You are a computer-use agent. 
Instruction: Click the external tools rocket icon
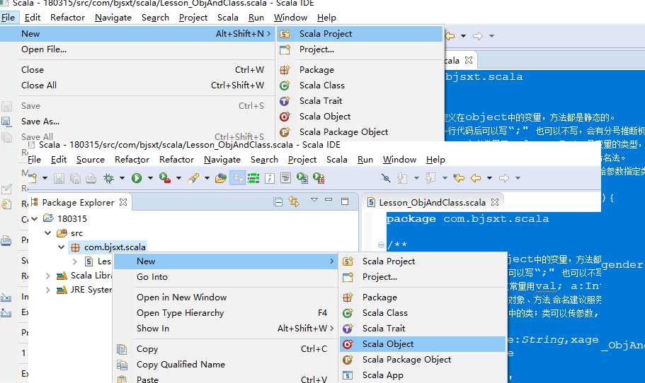point(193,178)
